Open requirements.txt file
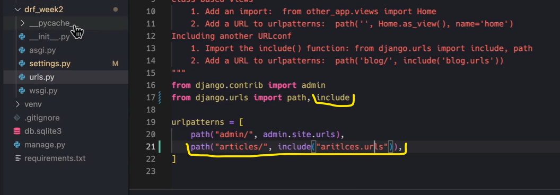560x195 pixels. tap(55, 158)
